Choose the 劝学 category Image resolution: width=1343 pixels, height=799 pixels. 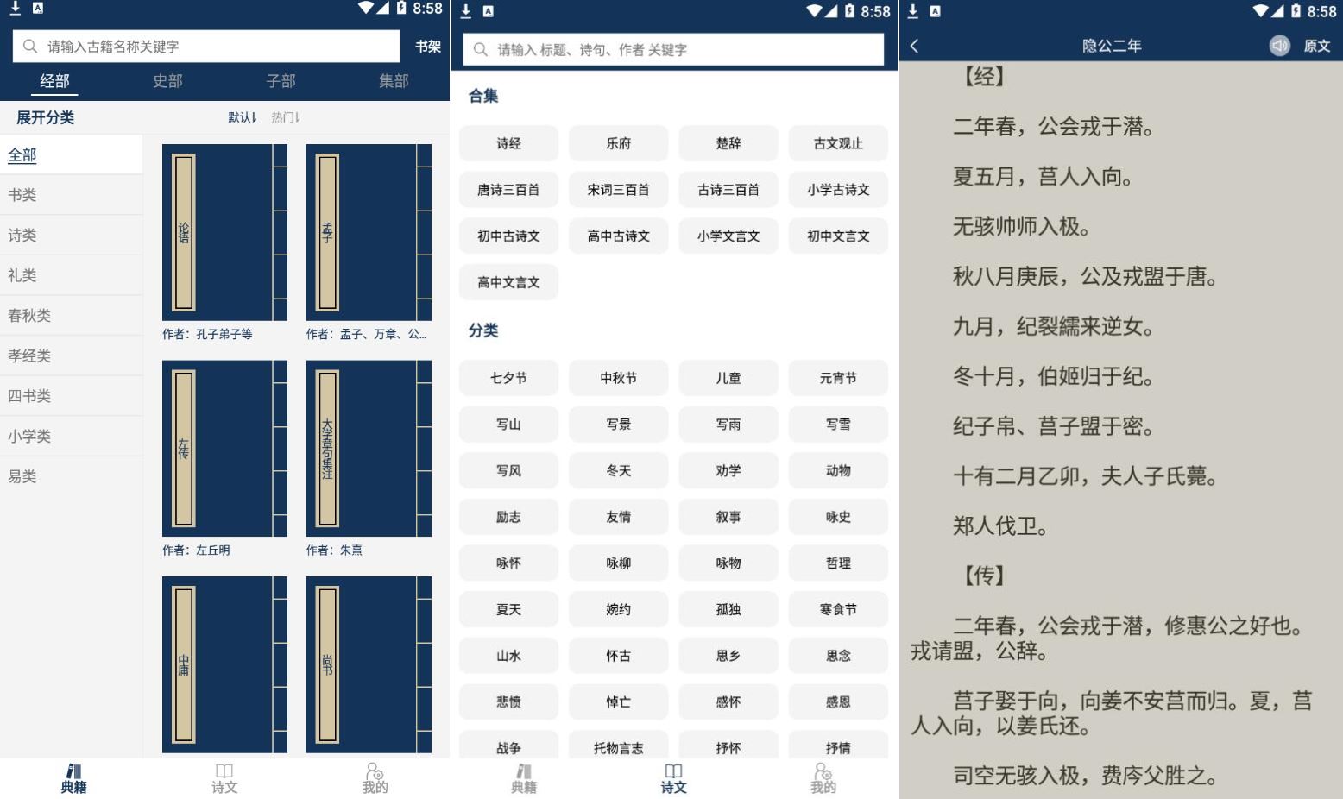point(728,470)
